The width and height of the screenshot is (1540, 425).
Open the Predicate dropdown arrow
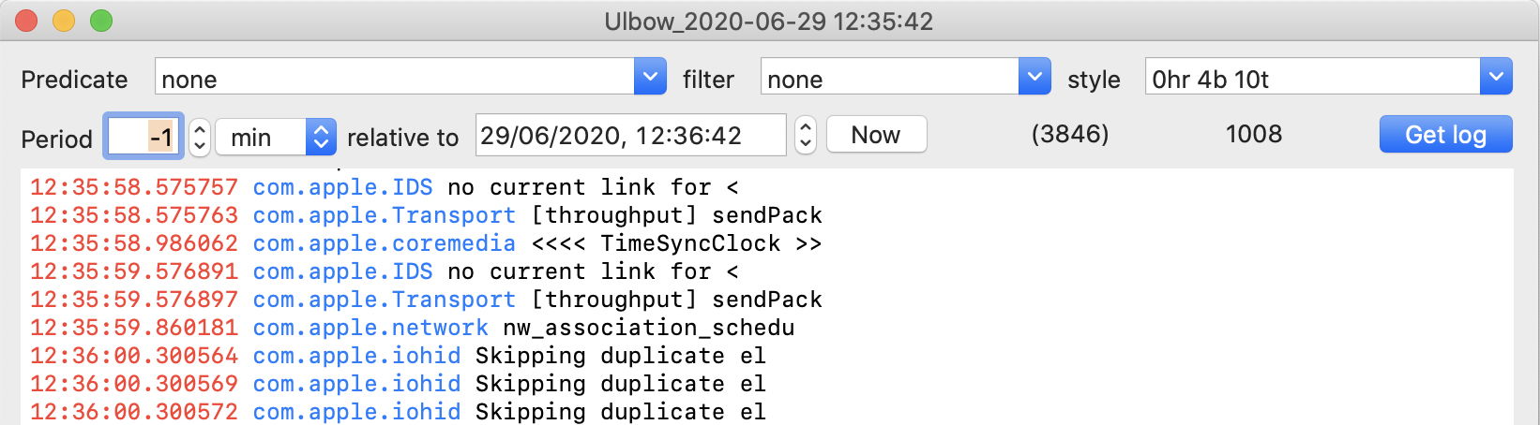pos(650,77)
